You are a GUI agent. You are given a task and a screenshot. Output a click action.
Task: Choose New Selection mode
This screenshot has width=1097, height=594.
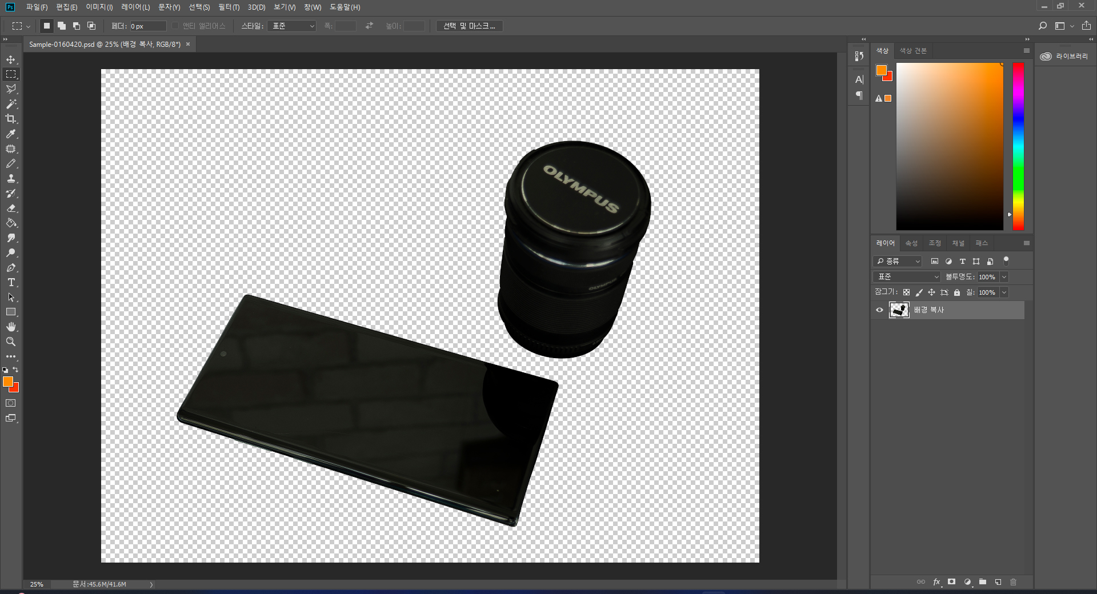tap(47, 26)
